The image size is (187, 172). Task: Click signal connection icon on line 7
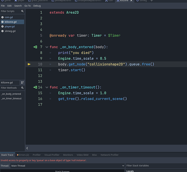click(x=35, y=47)
